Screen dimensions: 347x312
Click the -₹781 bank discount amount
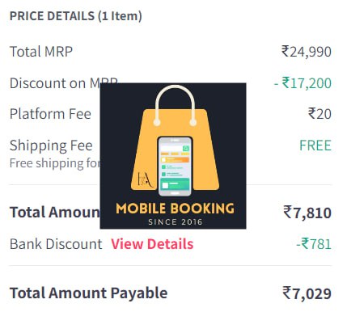click(x=314, y=244)
